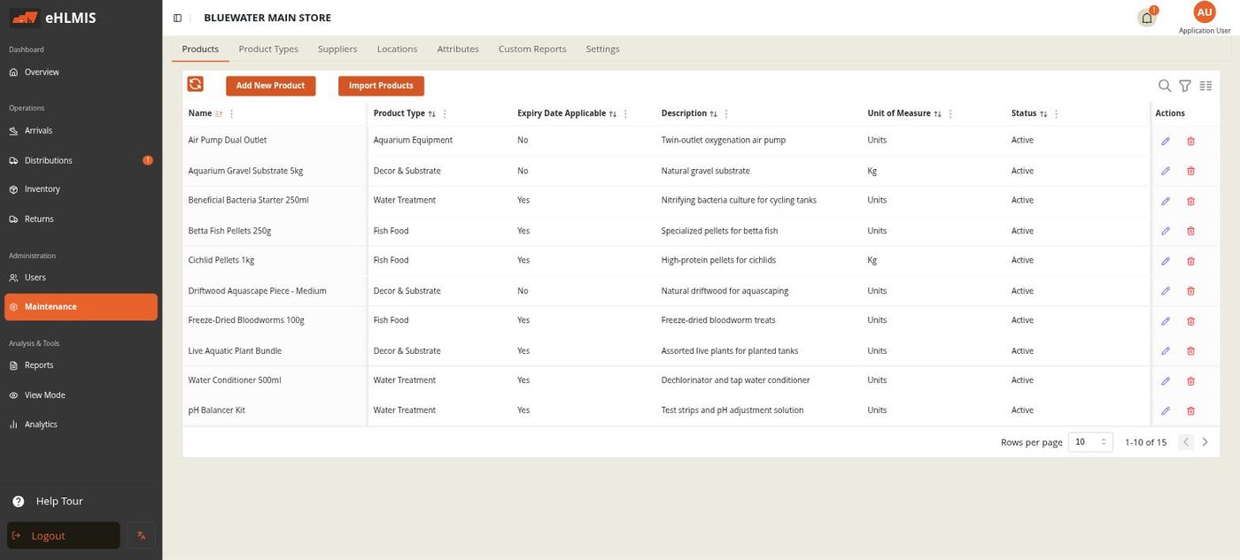The image size is (1240, 560).
Task: Sort by Unit of Measure column
Action: [938, 114]
